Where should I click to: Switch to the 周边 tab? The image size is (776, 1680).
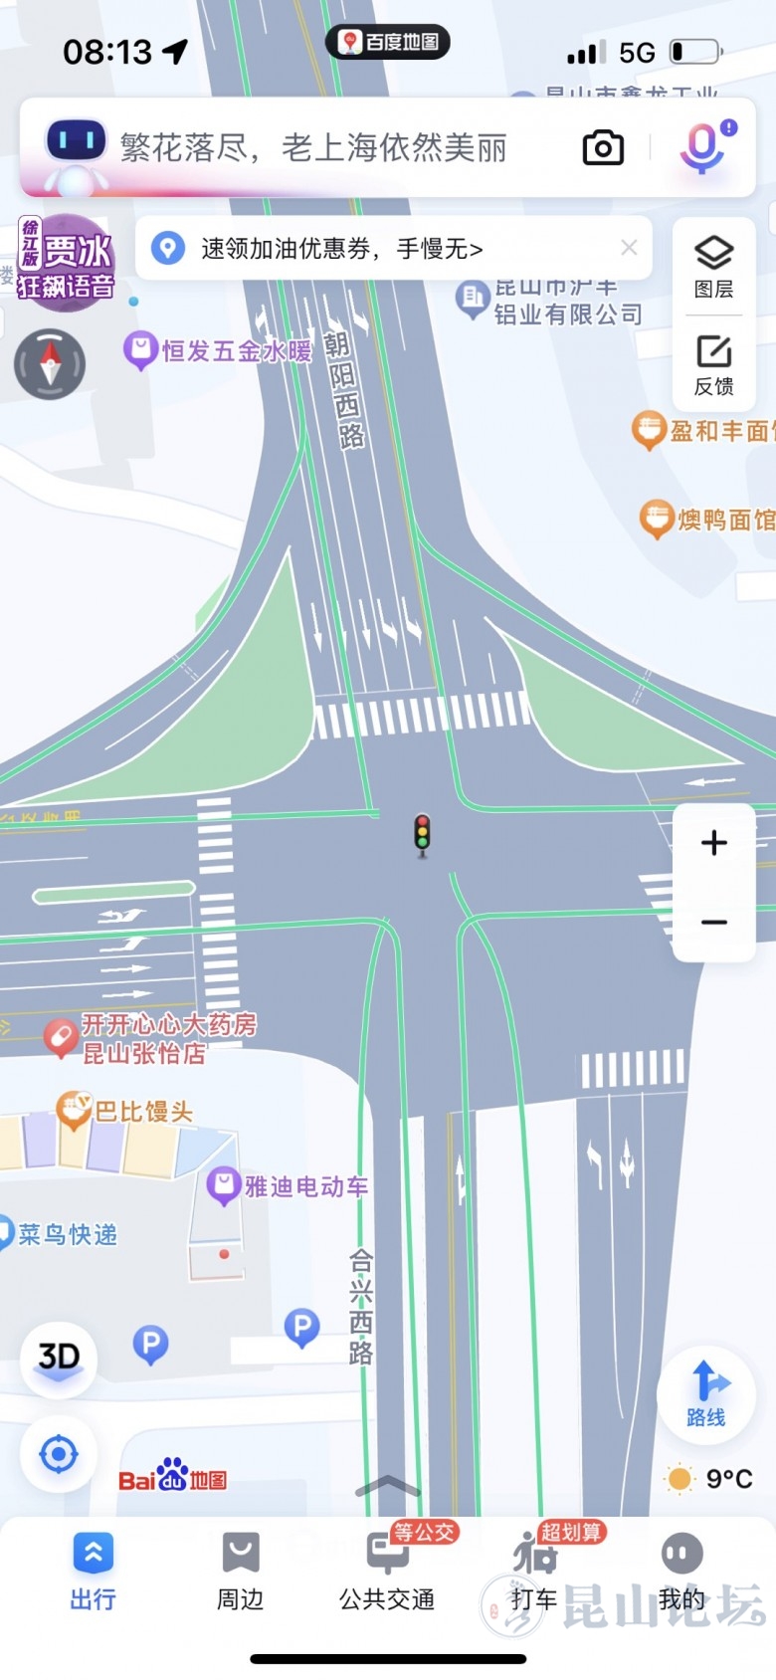pos(241,1571)
